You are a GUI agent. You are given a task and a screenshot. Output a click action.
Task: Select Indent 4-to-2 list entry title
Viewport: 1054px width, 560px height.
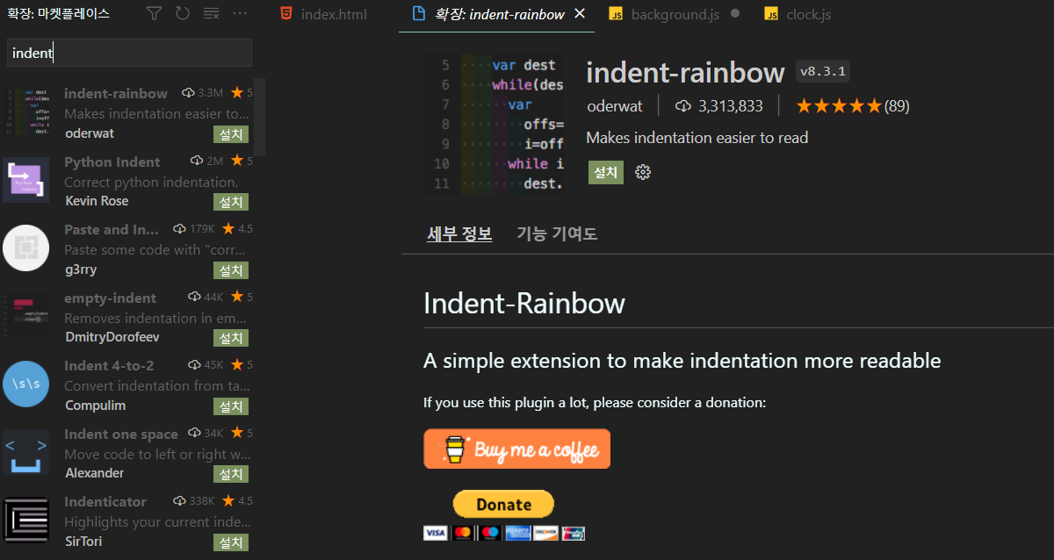(x=109, y=365)
